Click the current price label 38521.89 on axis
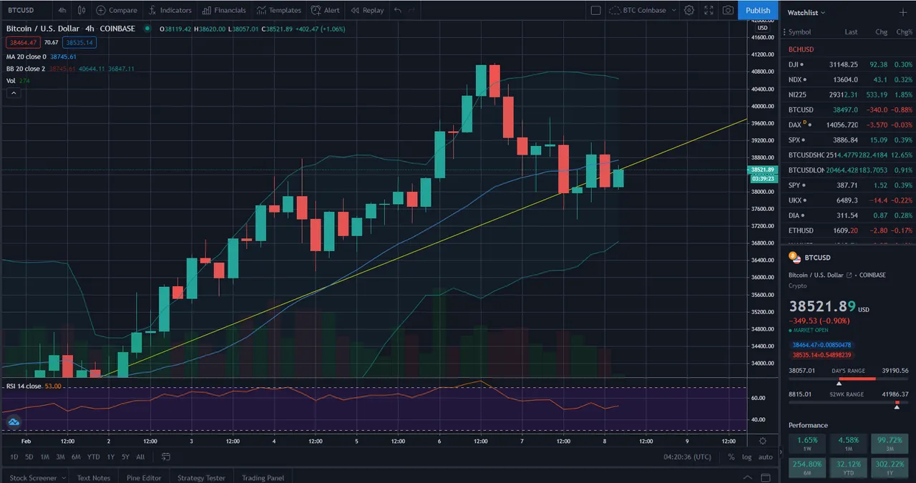 [x=764, y=170]
